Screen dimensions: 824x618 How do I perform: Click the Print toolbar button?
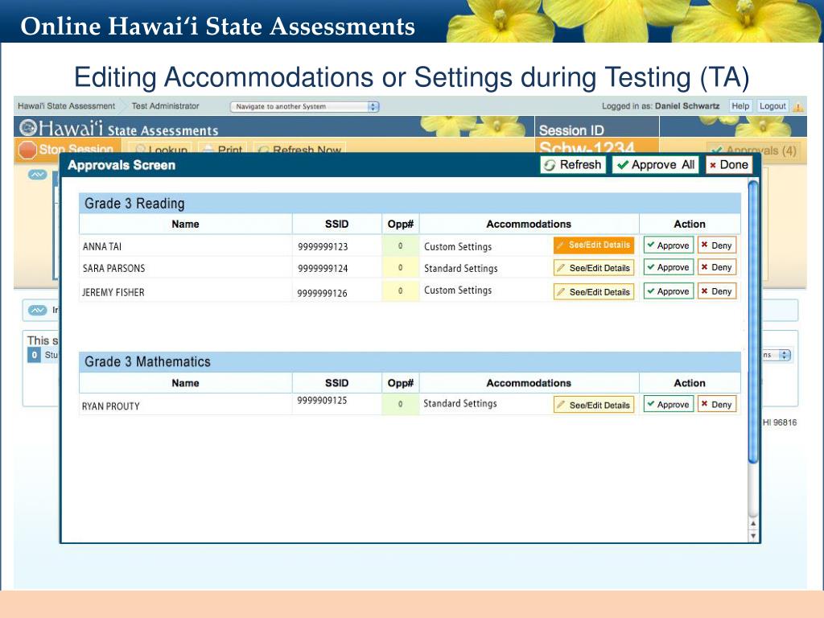(222, 150)
